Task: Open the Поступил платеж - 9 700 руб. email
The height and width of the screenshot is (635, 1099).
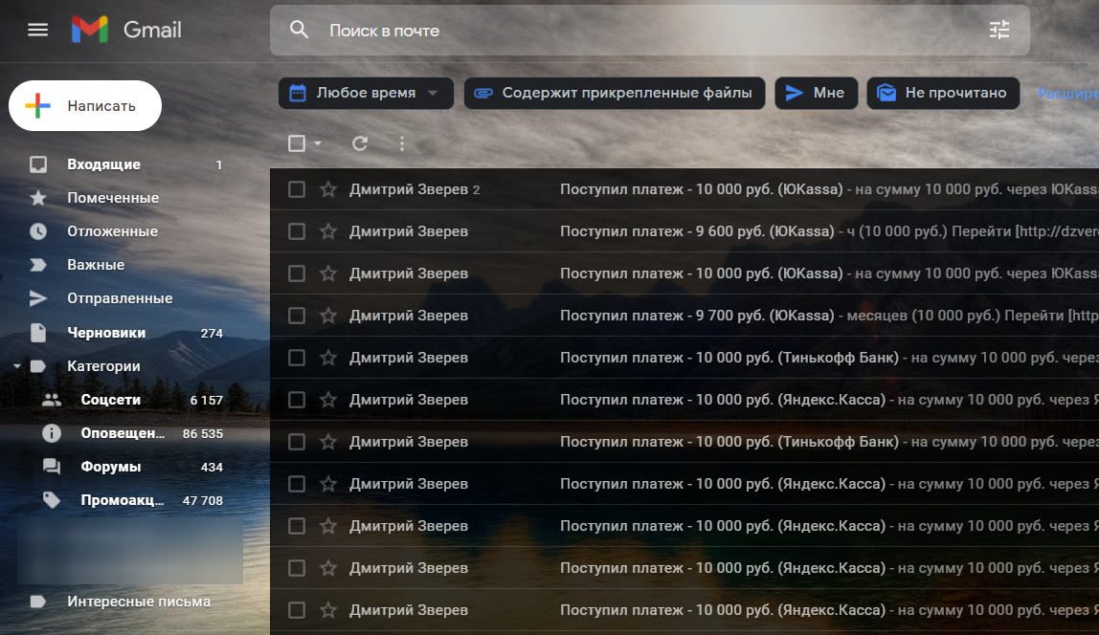Action: pos(684,315)
